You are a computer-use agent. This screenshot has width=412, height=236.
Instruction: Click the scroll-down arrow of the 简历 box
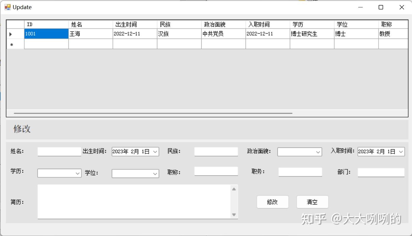pos(233,215)
